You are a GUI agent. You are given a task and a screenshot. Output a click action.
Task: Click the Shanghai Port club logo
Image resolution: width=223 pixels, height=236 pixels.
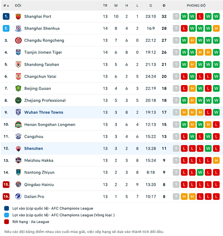click(18, 17)
